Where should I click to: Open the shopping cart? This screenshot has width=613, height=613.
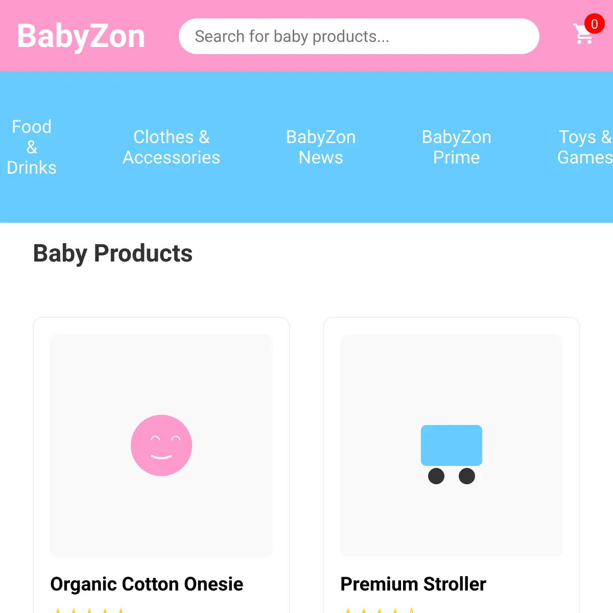click(x=582, y=35)
